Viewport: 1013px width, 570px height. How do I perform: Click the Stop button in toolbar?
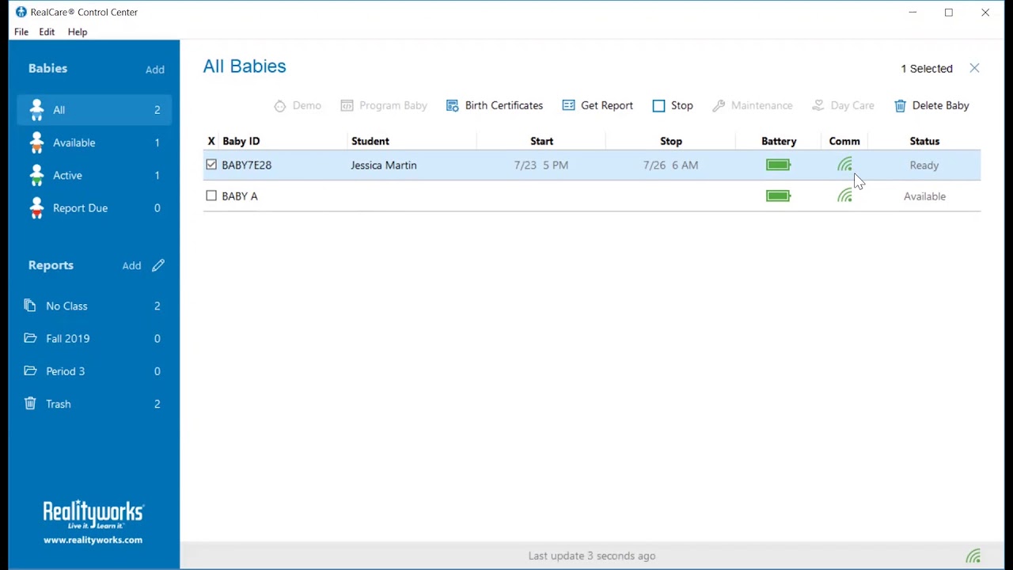(x=673, y=105)
